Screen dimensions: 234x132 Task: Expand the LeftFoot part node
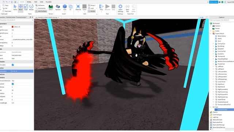(x=213, y=66)
